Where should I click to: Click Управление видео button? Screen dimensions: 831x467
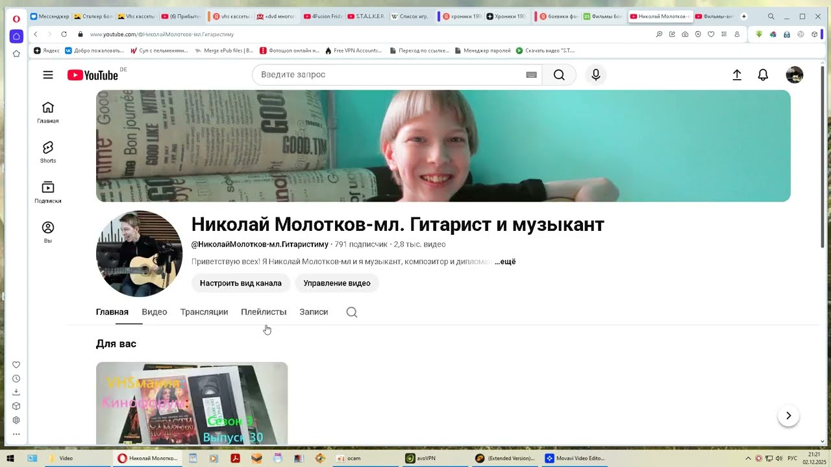tap(337, 283)
